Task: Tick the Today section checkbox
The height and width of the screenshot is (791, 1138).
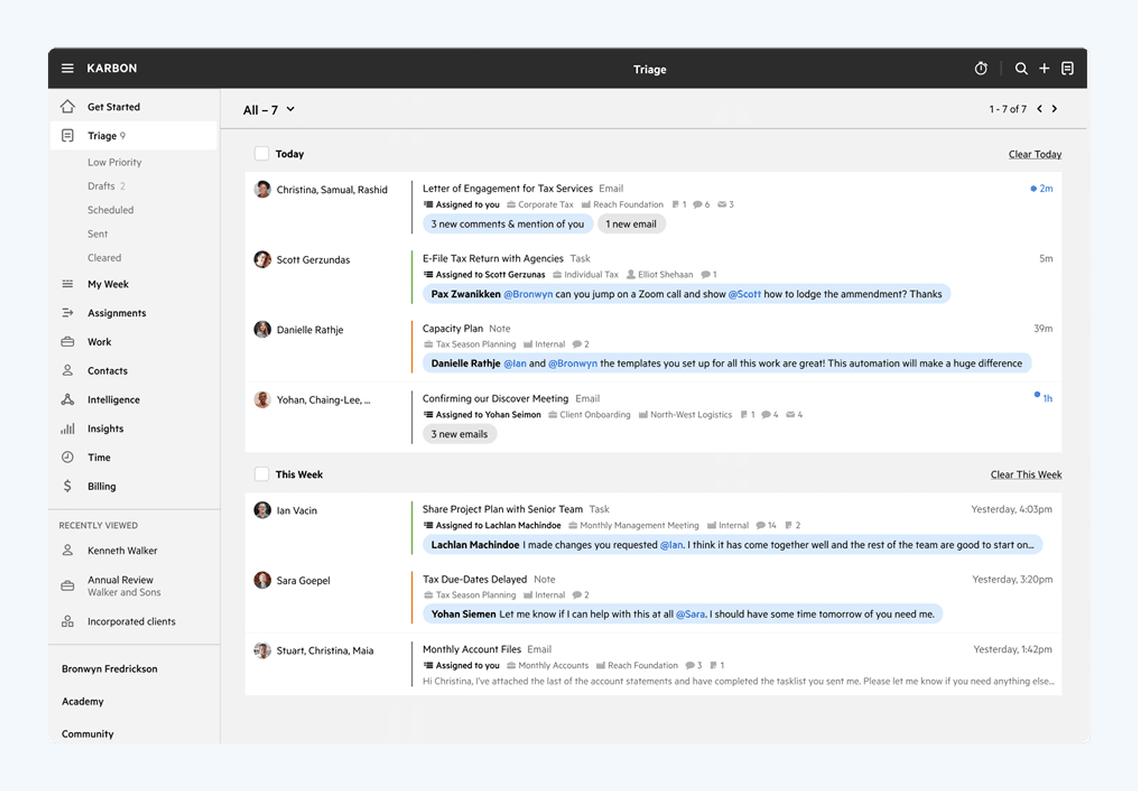Action: pos(262,154)
